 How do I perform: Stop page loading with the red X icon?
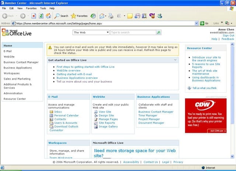(x=34, y=16)
